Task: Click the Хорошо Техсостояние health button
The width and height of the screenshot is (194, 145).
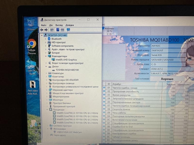Action: pos(167,79)
